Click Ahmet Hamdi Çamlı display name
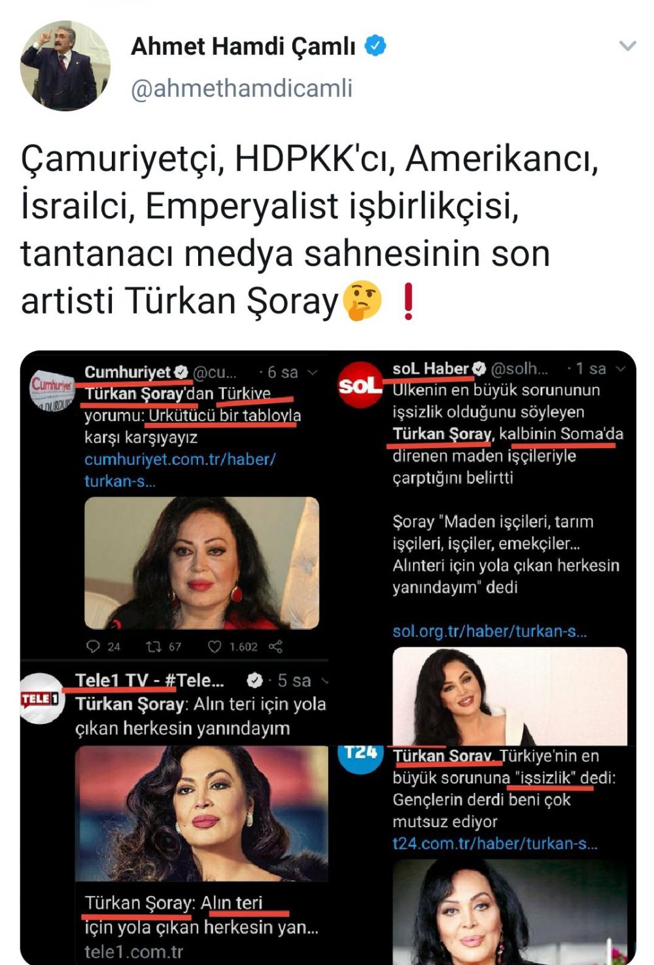 [243, 46]
